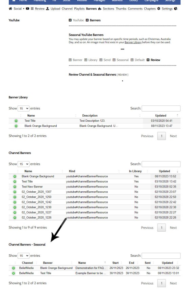The height and width of the screenshot is (293, 190).
Task: Click green icon for Demonstration for FAQ seasonal row
Action: coord(14,268)
